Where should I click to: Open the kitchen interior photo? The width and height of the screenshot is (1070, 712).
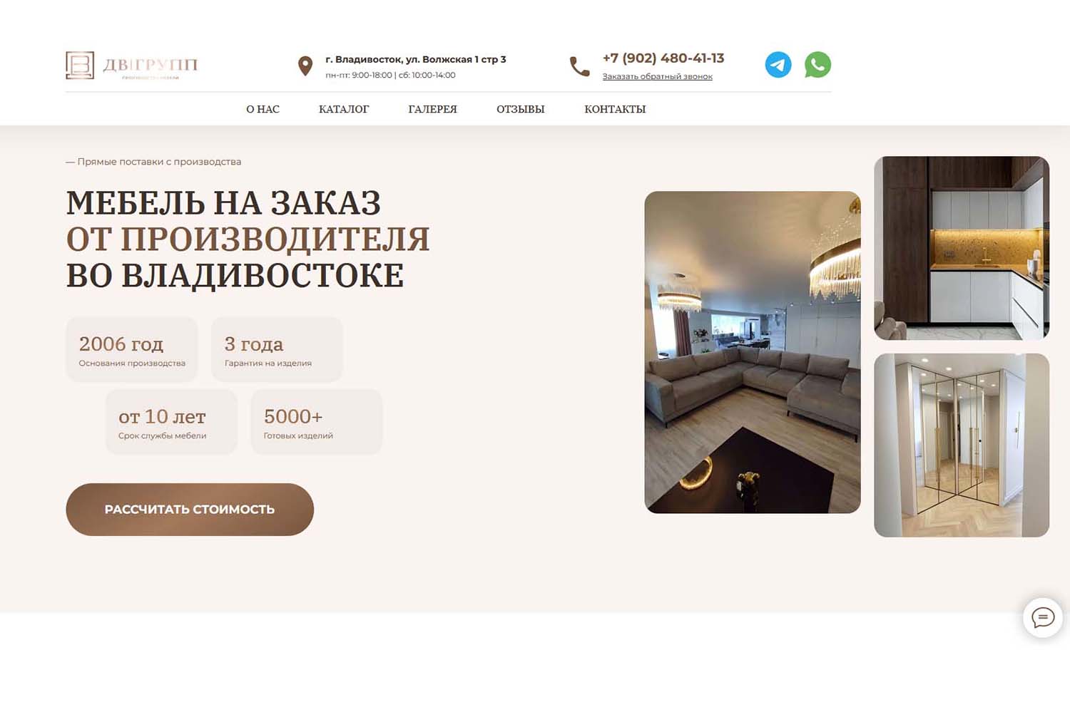coord(962,248)
